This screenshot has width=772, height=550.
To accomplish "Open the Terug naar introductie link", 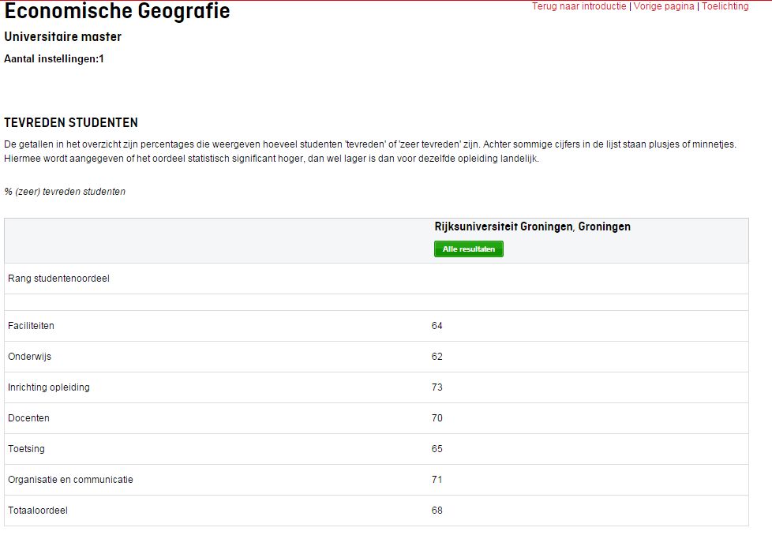I will coord(579,6).
